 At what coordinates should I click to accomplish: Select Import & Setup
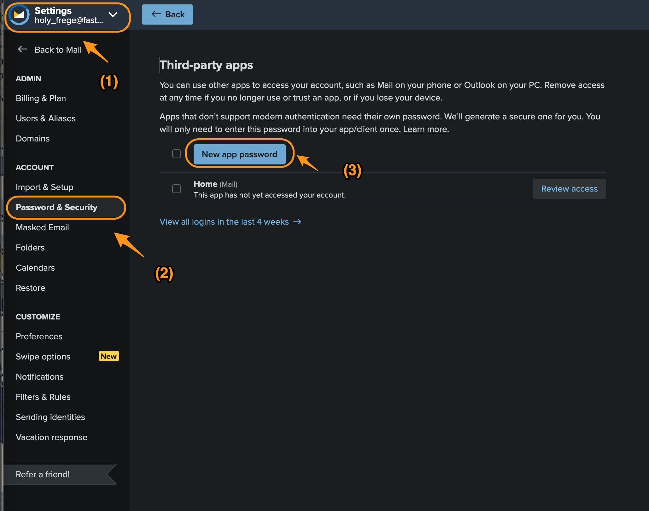pyautogui.click(x=44, y=187)
